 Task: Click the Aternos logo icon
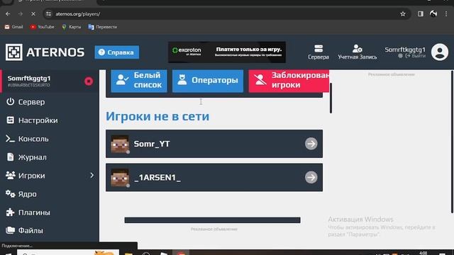point(14,52)
